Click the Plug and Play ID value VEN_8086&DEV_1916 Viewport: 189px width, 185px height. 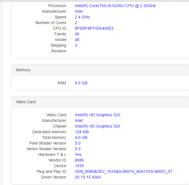[124, 171]
